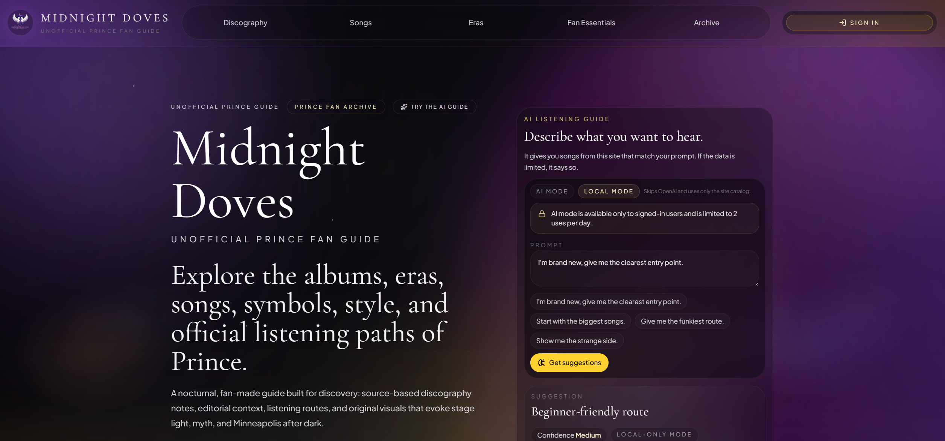945x441 pixels.
Task: Click the Midnight Doves dove logo
Action: (x=20, y=22)
